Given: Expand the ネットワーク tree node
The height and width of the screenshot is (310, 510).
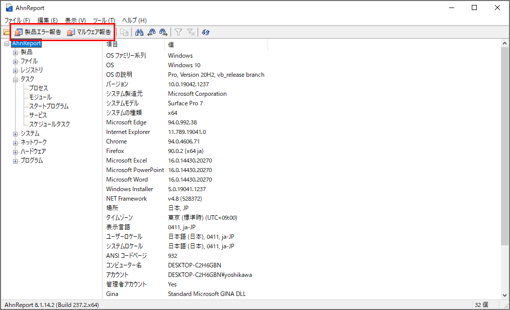Looking at the screenshot, I should pyautogui.click(x=15, y=143).
